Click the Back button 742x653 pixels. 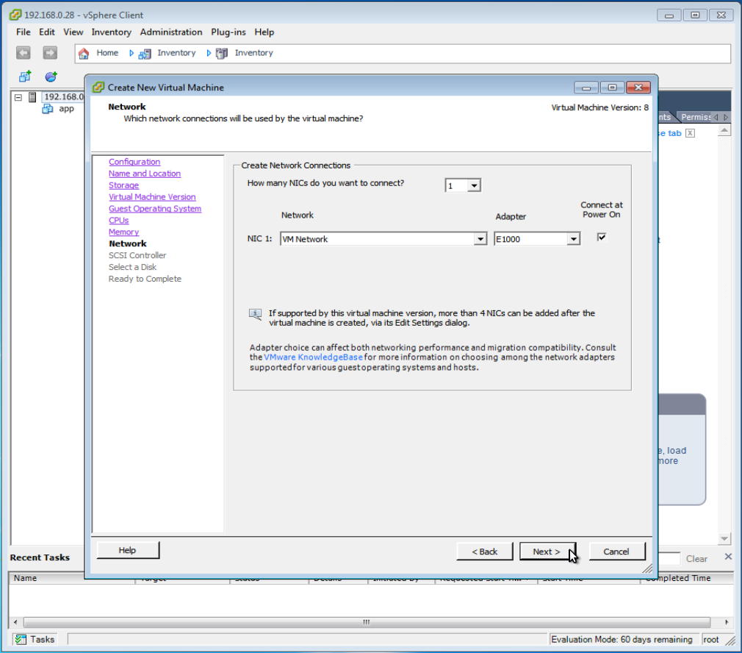[x=485, y=552]
